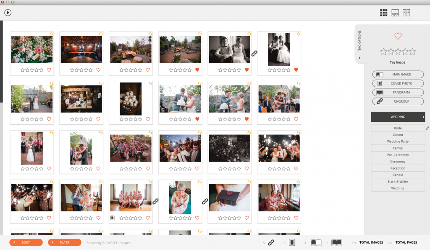Click the Cover Photo button
The height and width of the screenshot is (250, 430).
(398, 83)
